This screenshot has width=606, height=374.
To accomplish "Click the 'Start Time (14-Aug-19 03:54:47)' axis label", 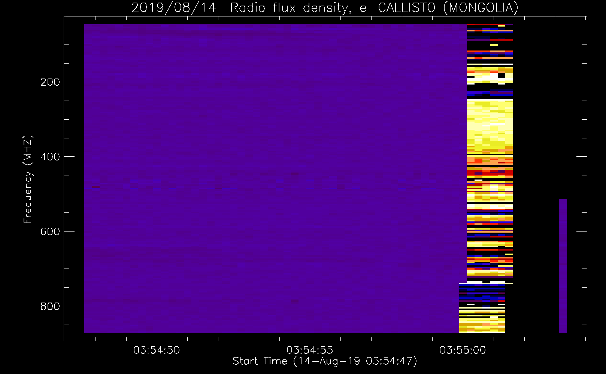I will pyautogui.click(x=325, y=361).
